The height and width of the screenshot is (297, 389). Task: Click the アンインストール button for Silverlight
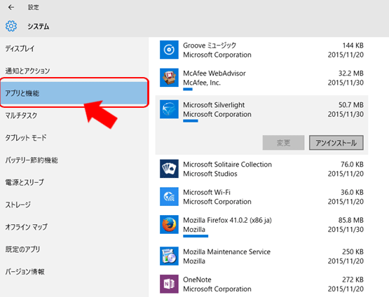336,143
